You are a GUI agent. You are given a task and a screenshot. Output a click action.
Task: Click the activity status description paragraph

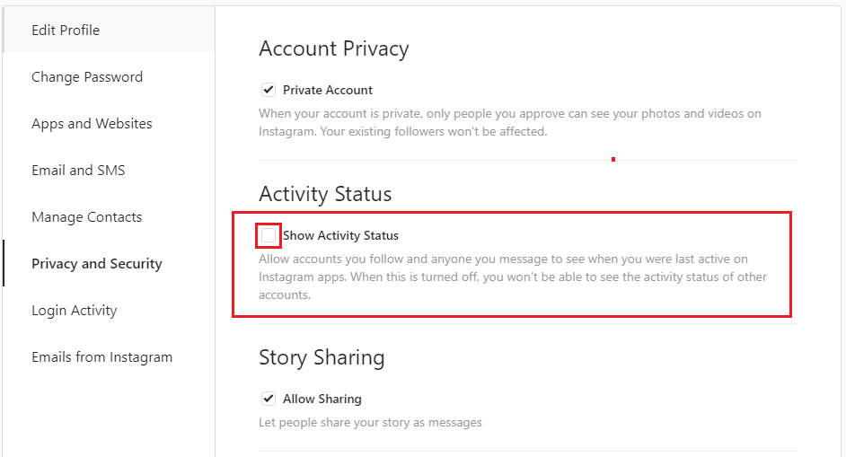512,277
